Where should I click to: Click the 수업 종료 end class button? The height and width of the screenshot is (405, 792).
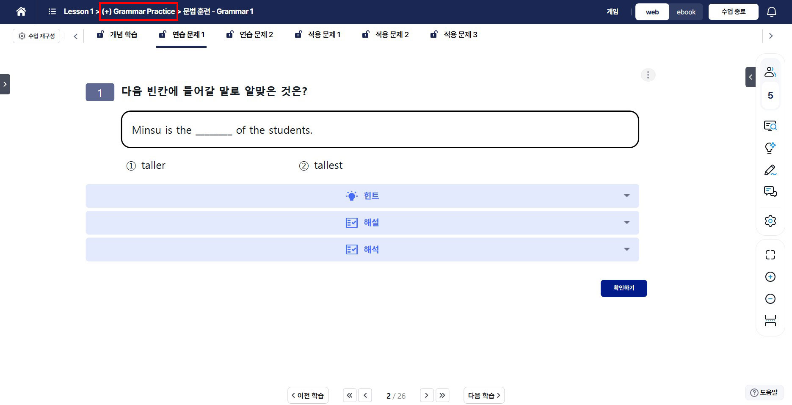(733, 12)
